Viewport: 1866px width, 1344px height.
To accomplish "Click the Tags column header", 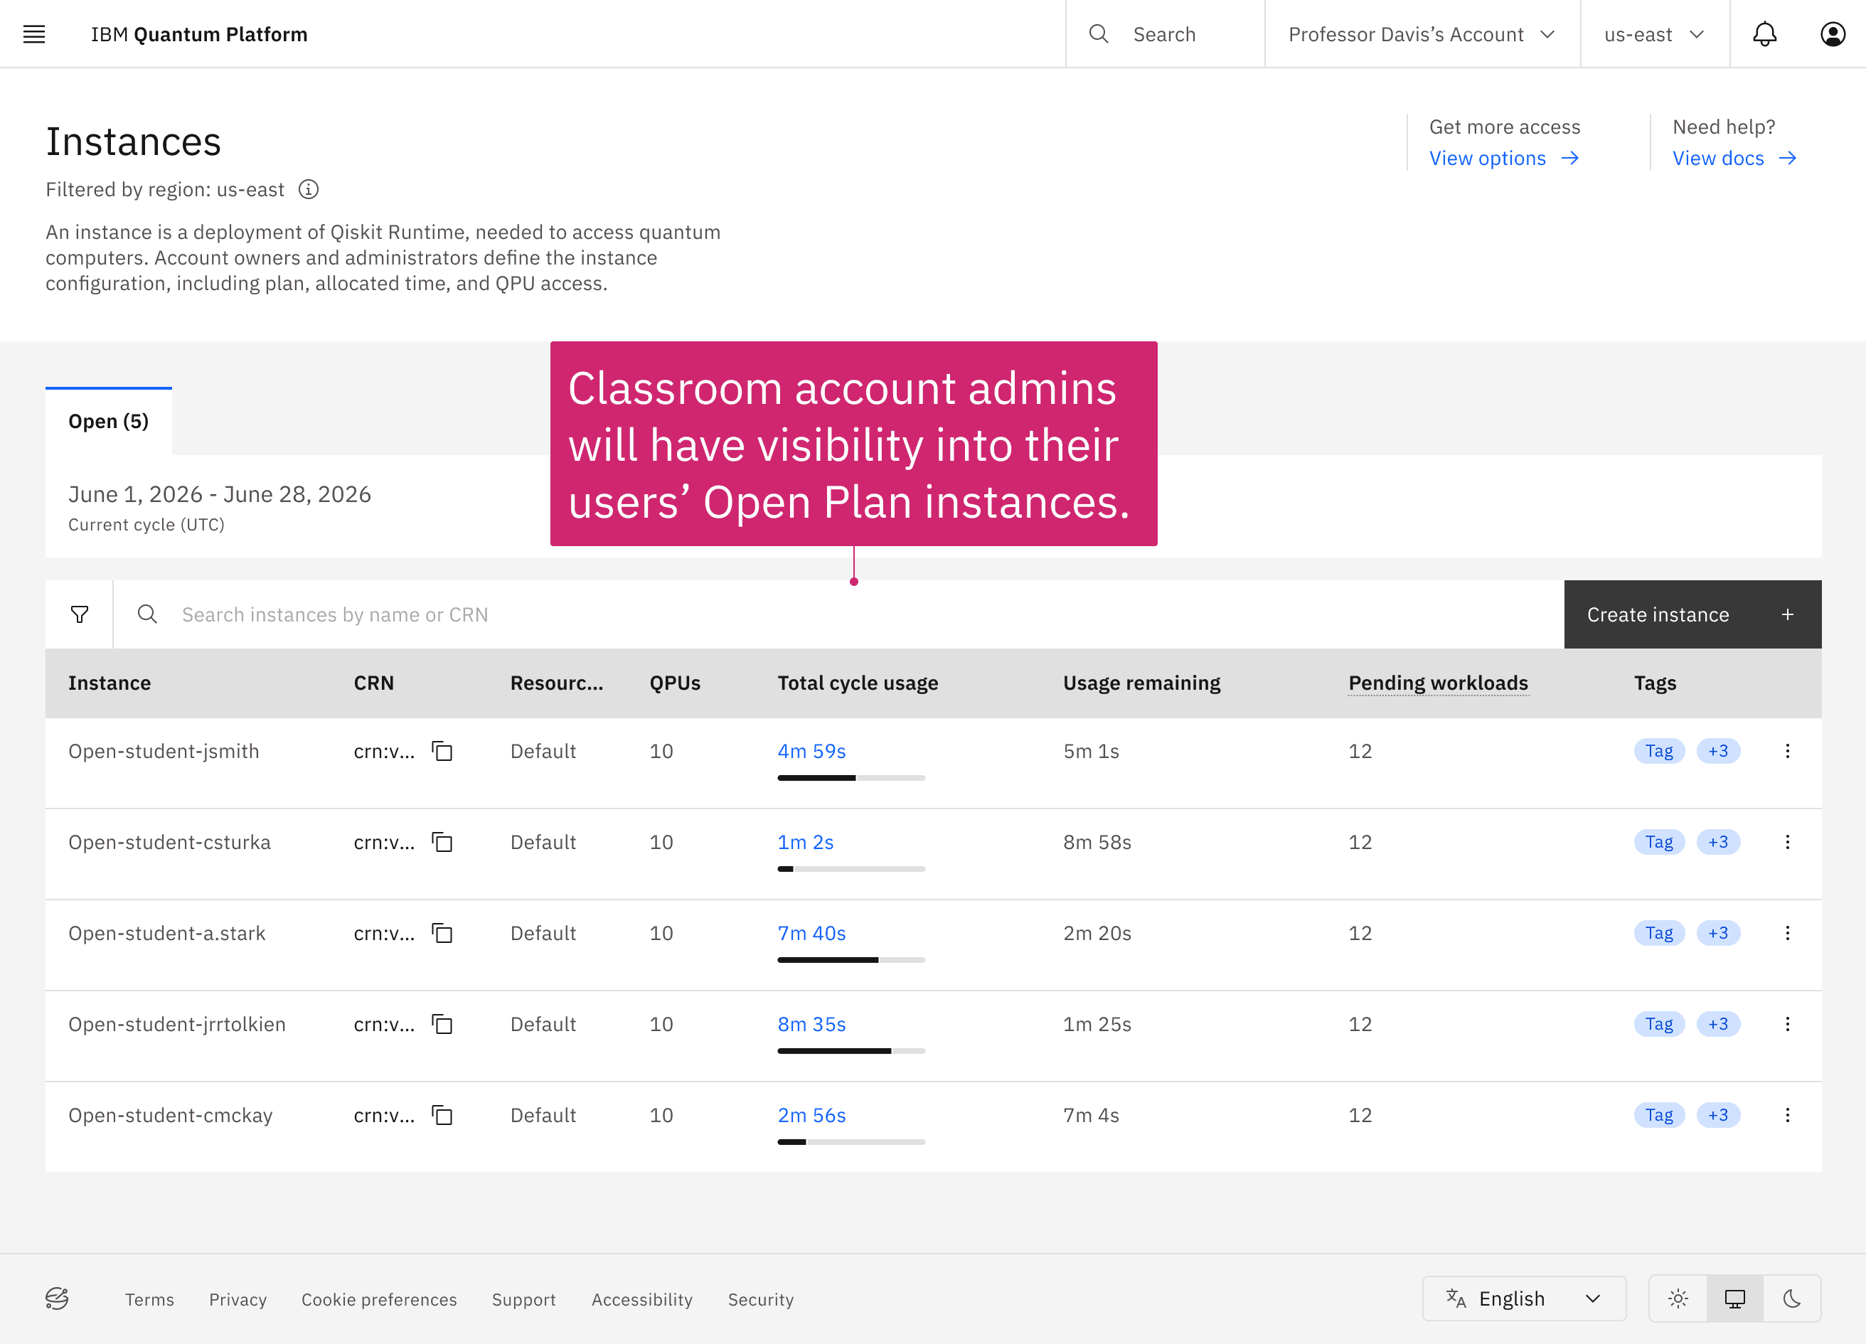I will pyautogui.click(x=1655, y=683).
